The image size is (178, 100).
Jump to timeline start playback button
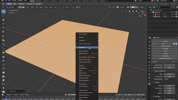click(x=68, y=94)
